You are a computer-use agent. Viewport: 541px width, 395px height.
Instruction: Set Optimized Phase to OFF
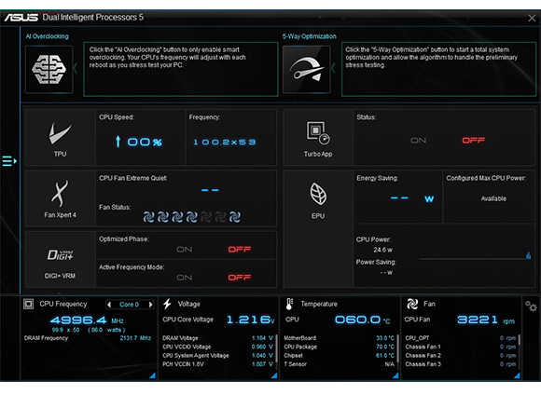tap(240, 249)
